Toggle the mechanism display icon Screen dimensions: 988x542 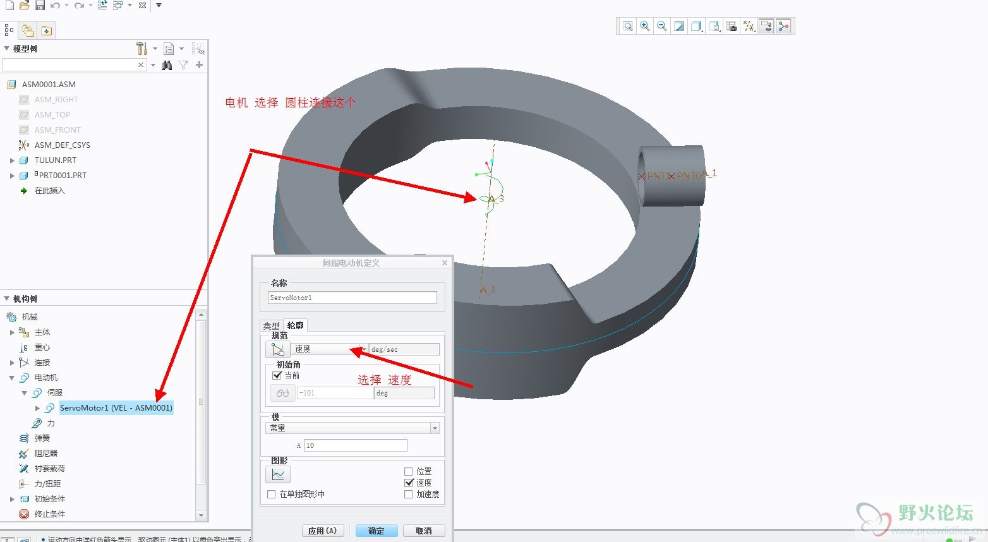click(x=783, y=26)
